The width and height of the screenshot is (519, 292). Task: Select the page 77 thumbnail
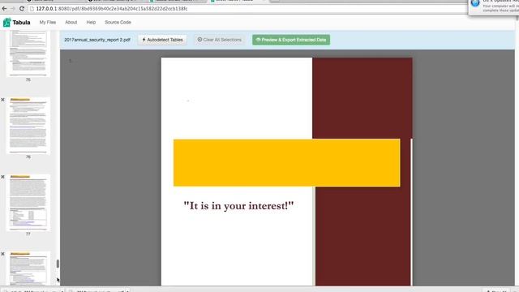click(28, 203)
